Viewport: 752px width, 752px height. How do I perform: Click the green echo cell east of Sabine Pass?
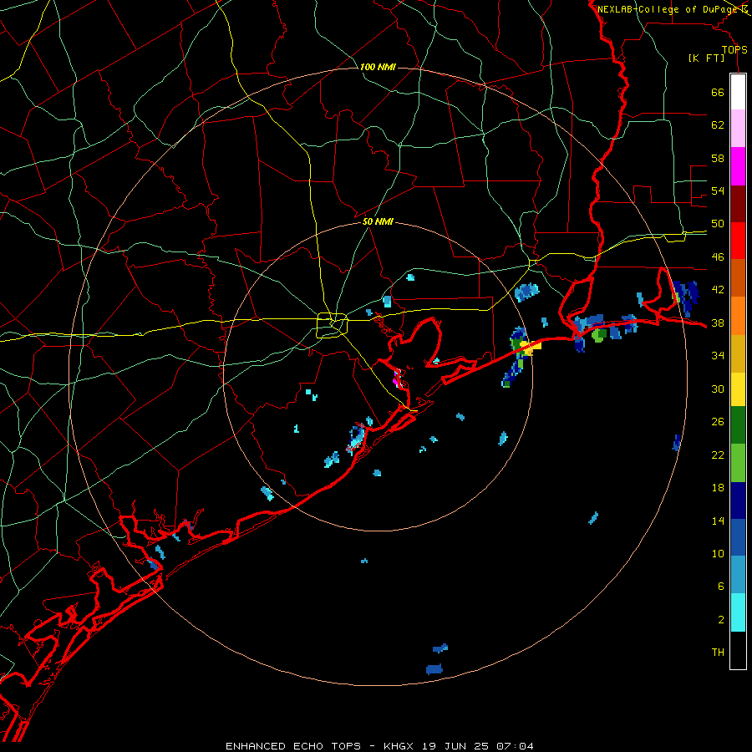click(598, 335)
